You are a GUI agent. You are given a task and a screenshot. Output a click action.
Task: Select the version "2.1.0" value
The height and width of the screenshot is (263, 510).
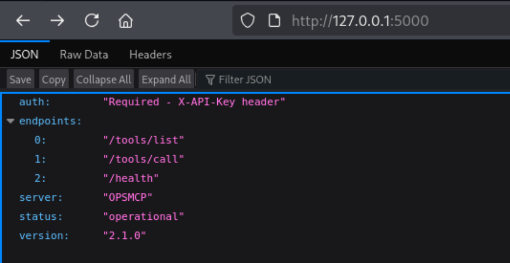(125, 235)
